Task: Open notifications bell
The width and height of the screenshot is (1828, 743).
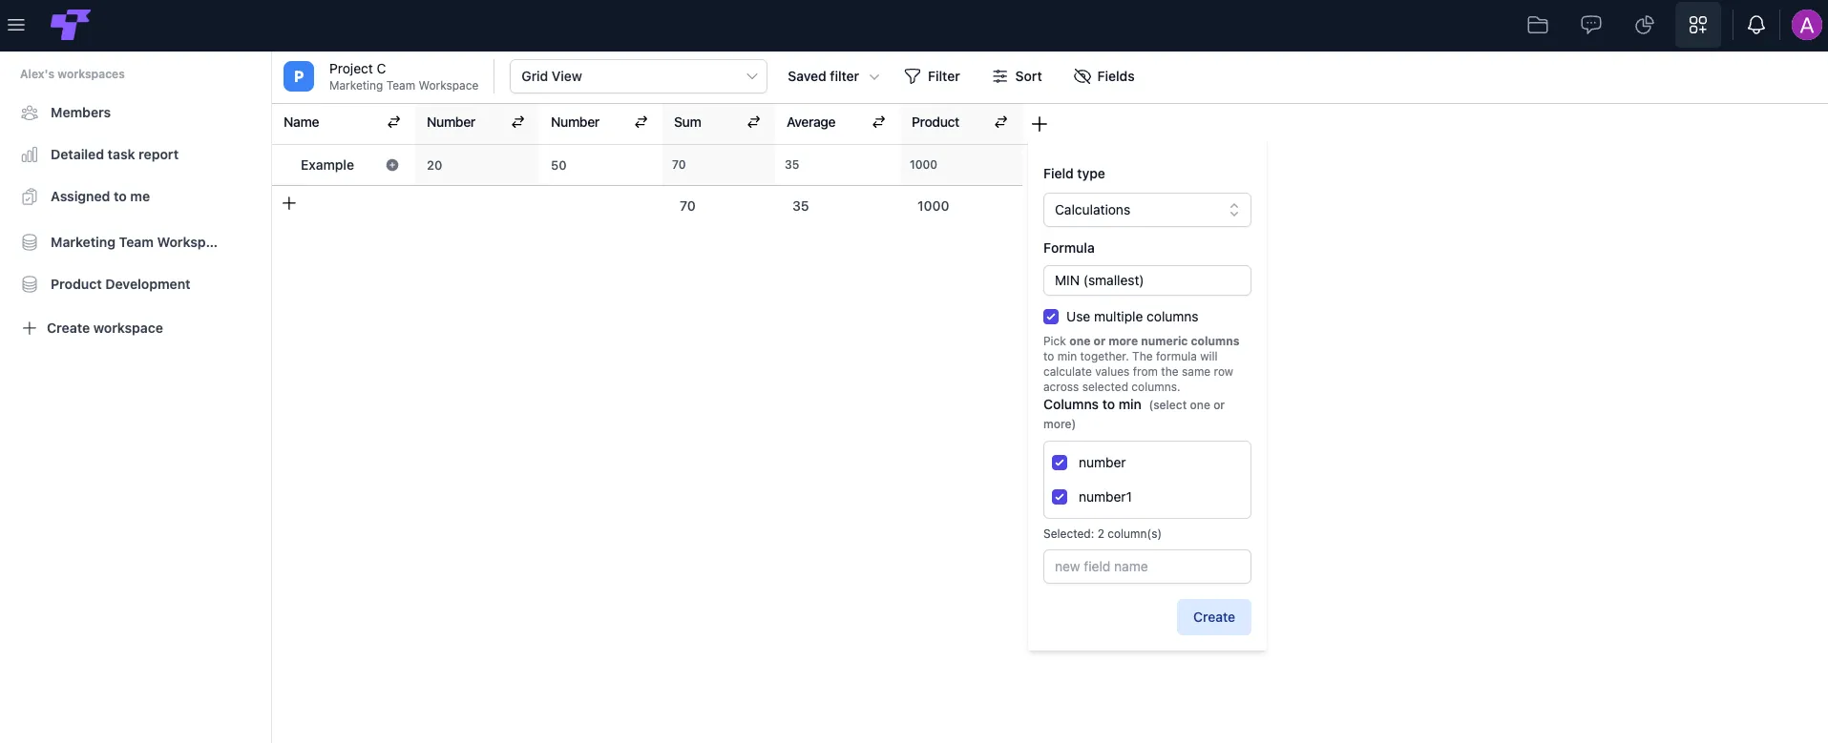Action: (x=1756, y=25)
